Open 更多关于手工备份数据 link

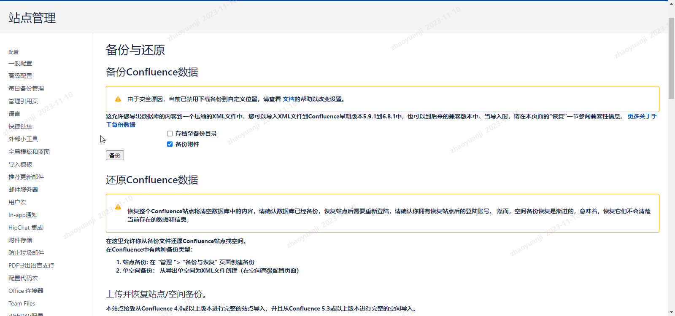click(x=642, y=116)
